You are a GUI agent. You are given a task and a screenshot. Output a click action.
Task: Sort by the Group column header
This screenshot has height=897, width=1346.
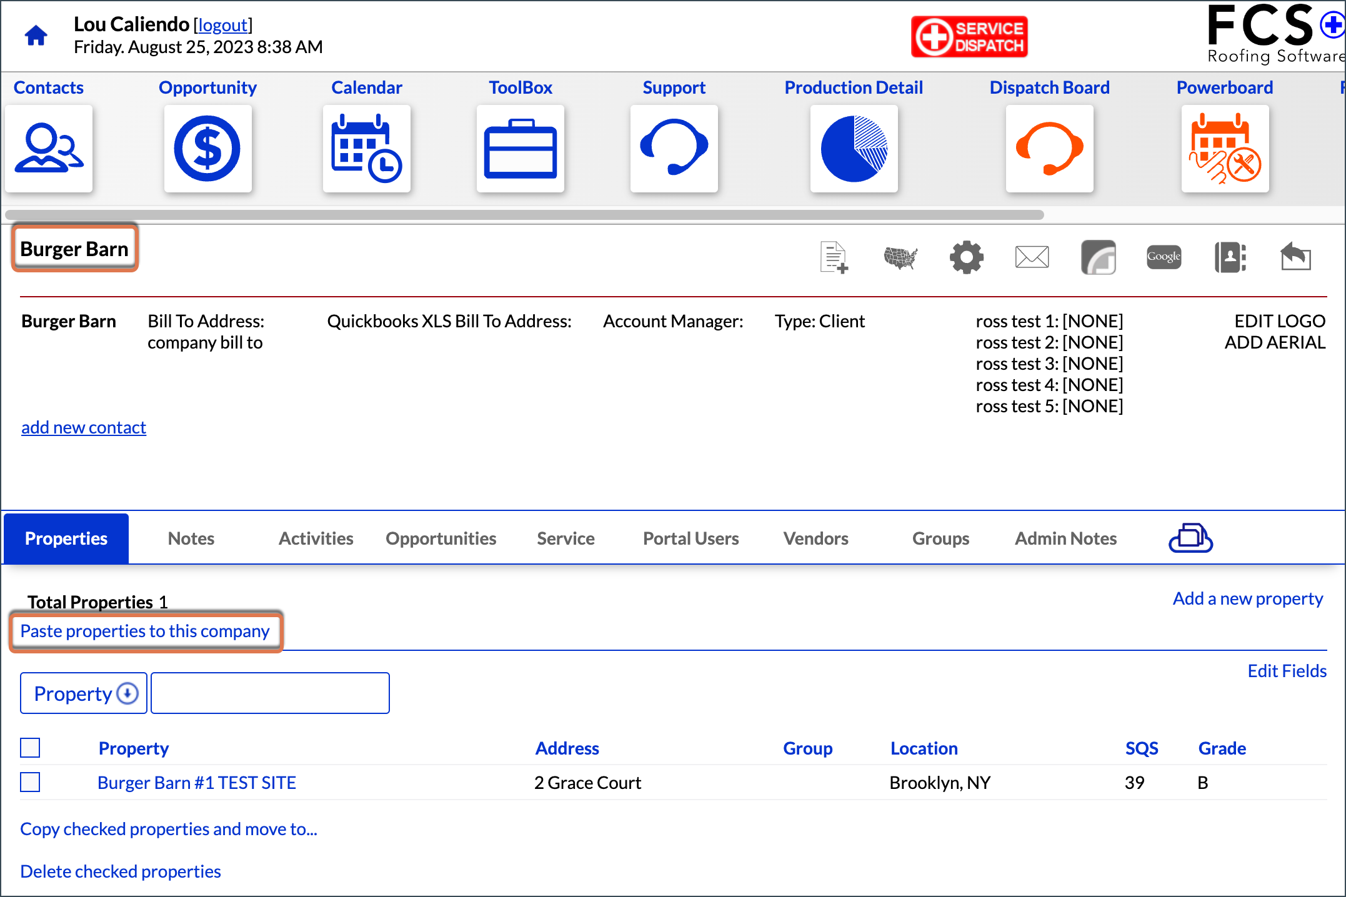[x=808, y=748]
